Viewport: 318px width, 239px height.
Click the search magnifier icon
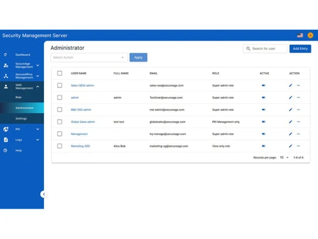[248, 48]
